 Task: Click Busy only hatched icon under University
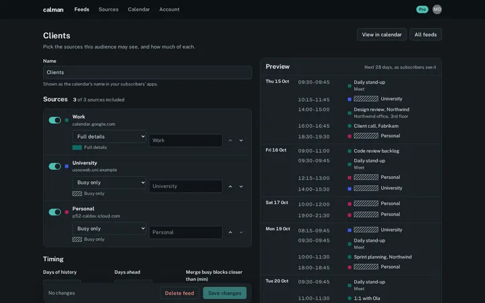77,193
